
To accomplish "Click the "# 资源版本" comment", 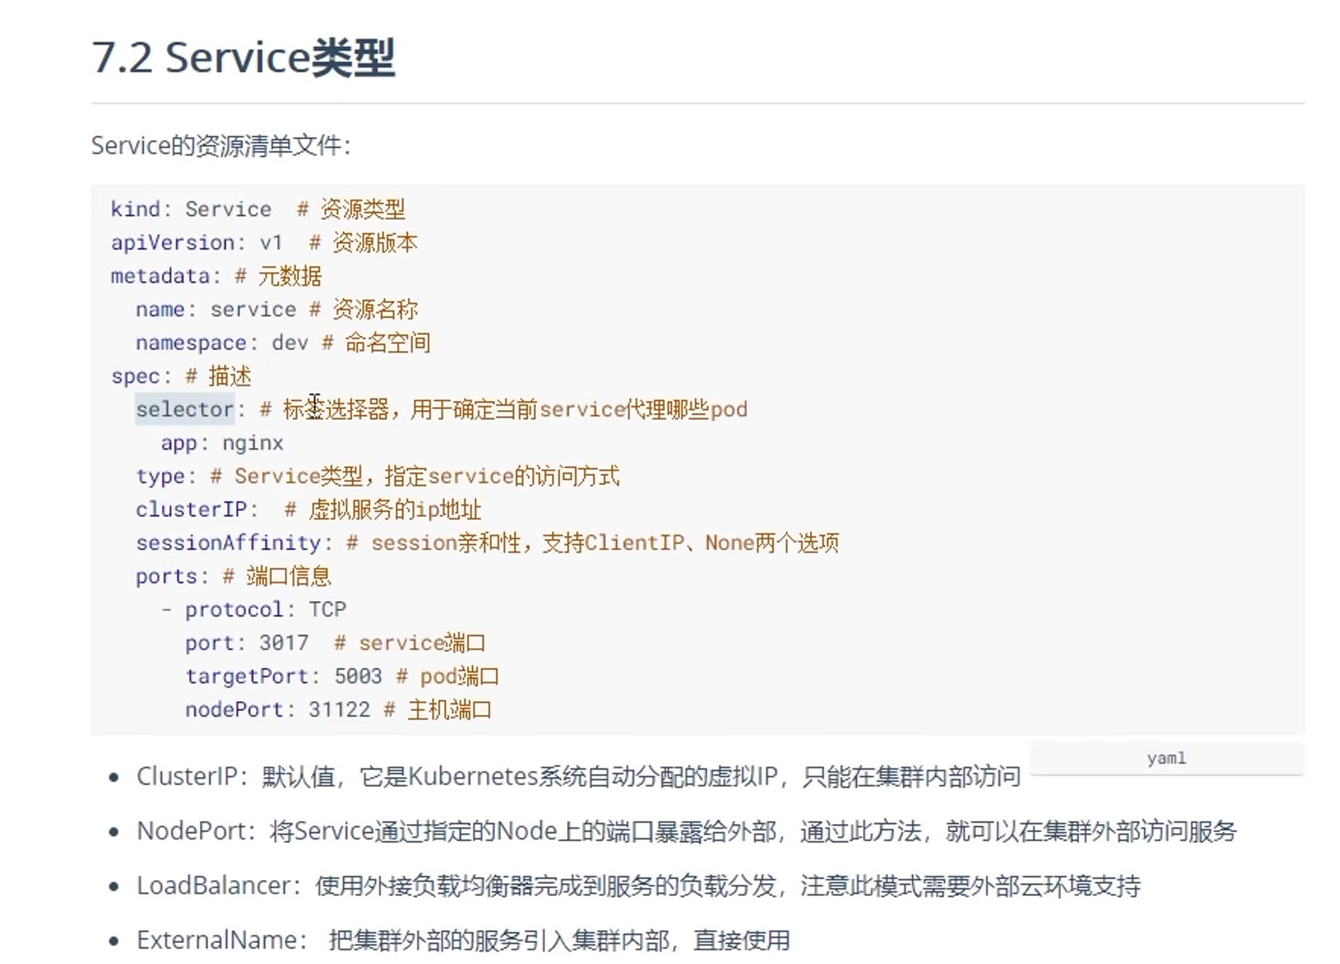I will click(363, 243).
